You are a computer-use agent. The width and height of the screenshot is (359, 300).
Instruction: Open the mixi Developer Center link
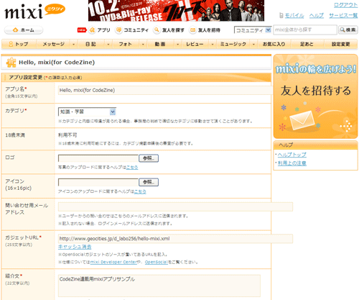pos(113,262)
